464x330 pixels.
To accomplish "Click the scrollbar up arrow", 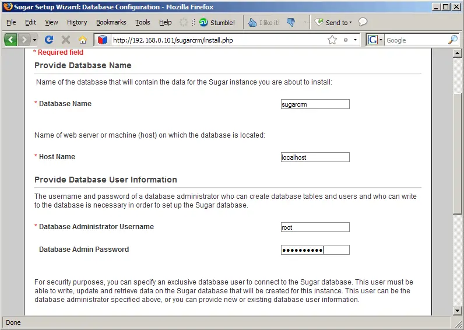I will click(x=457, y=53).
